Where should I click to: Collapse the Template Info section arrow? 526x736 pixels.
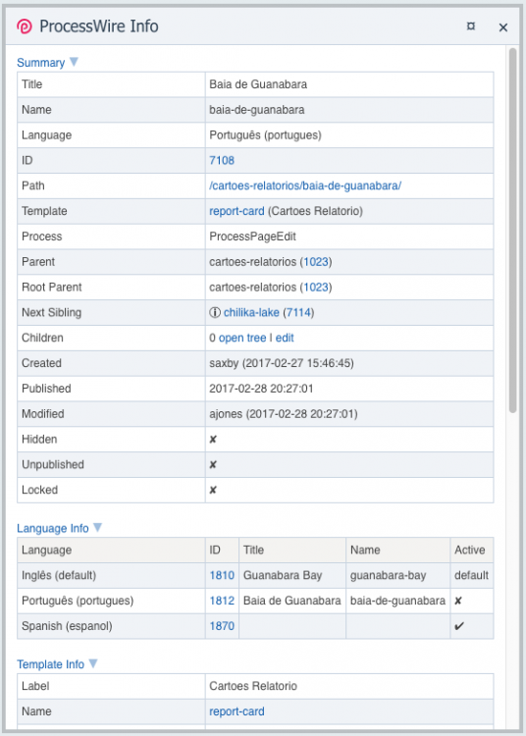click(x=93, y=663)
